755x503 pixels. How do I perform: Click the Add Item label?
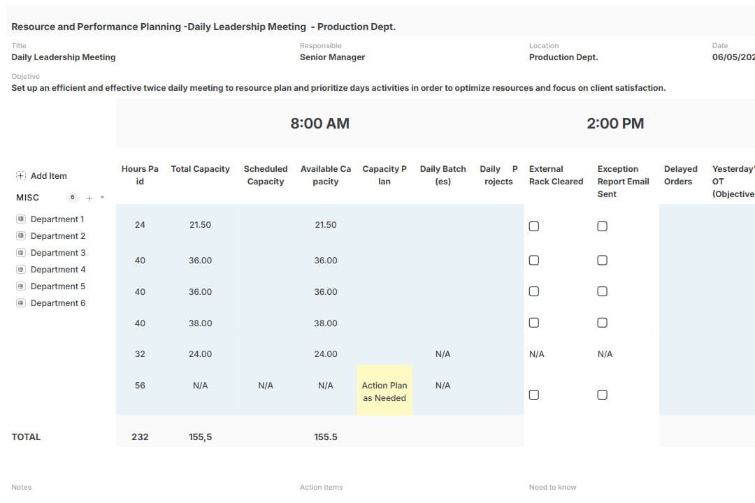[49, 176]
